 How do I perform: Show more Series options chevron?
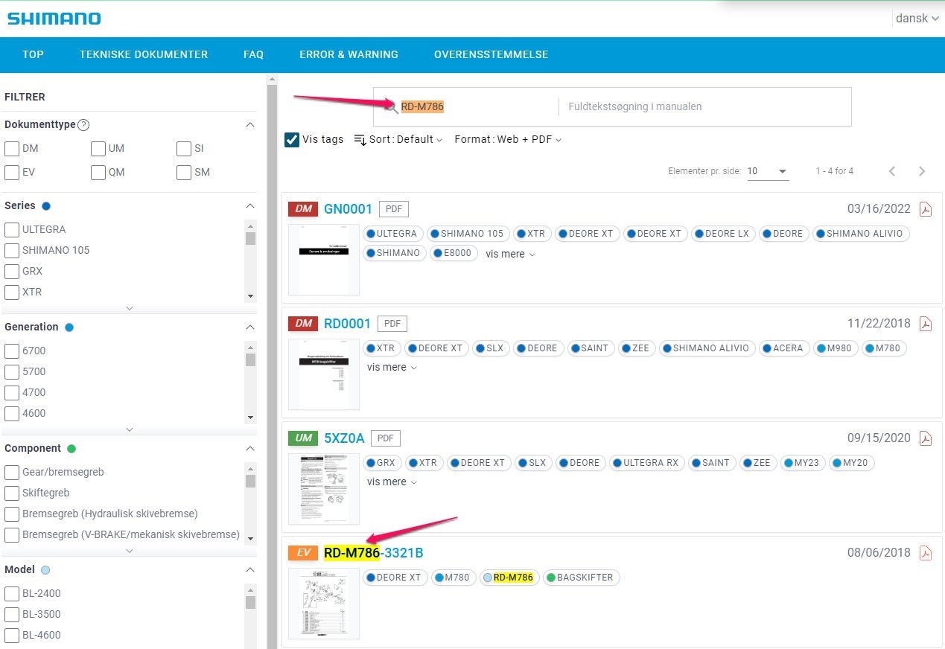point(130,308)
